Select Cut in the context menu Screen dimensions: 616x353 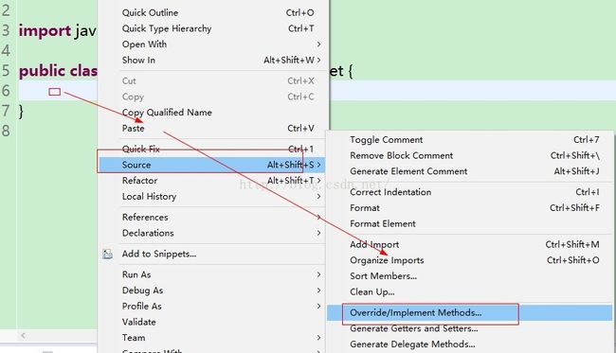click(212, 80)
